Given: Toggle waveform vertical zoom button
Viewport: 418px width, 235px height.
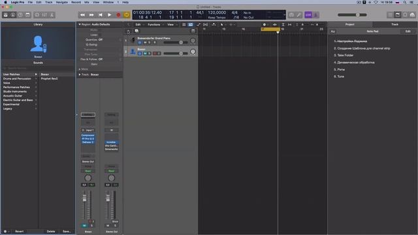Looking at the screenshot, I should 275,25.
